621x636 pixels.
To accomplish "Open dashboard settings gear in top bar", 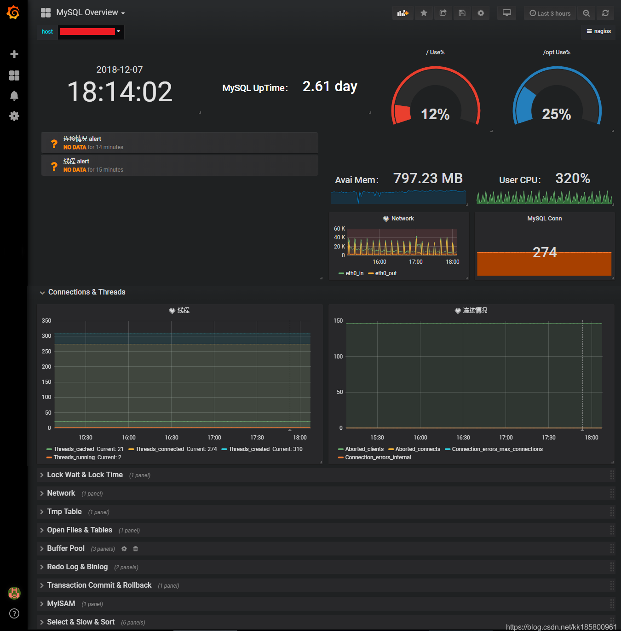I will click(x=481, y=13).
